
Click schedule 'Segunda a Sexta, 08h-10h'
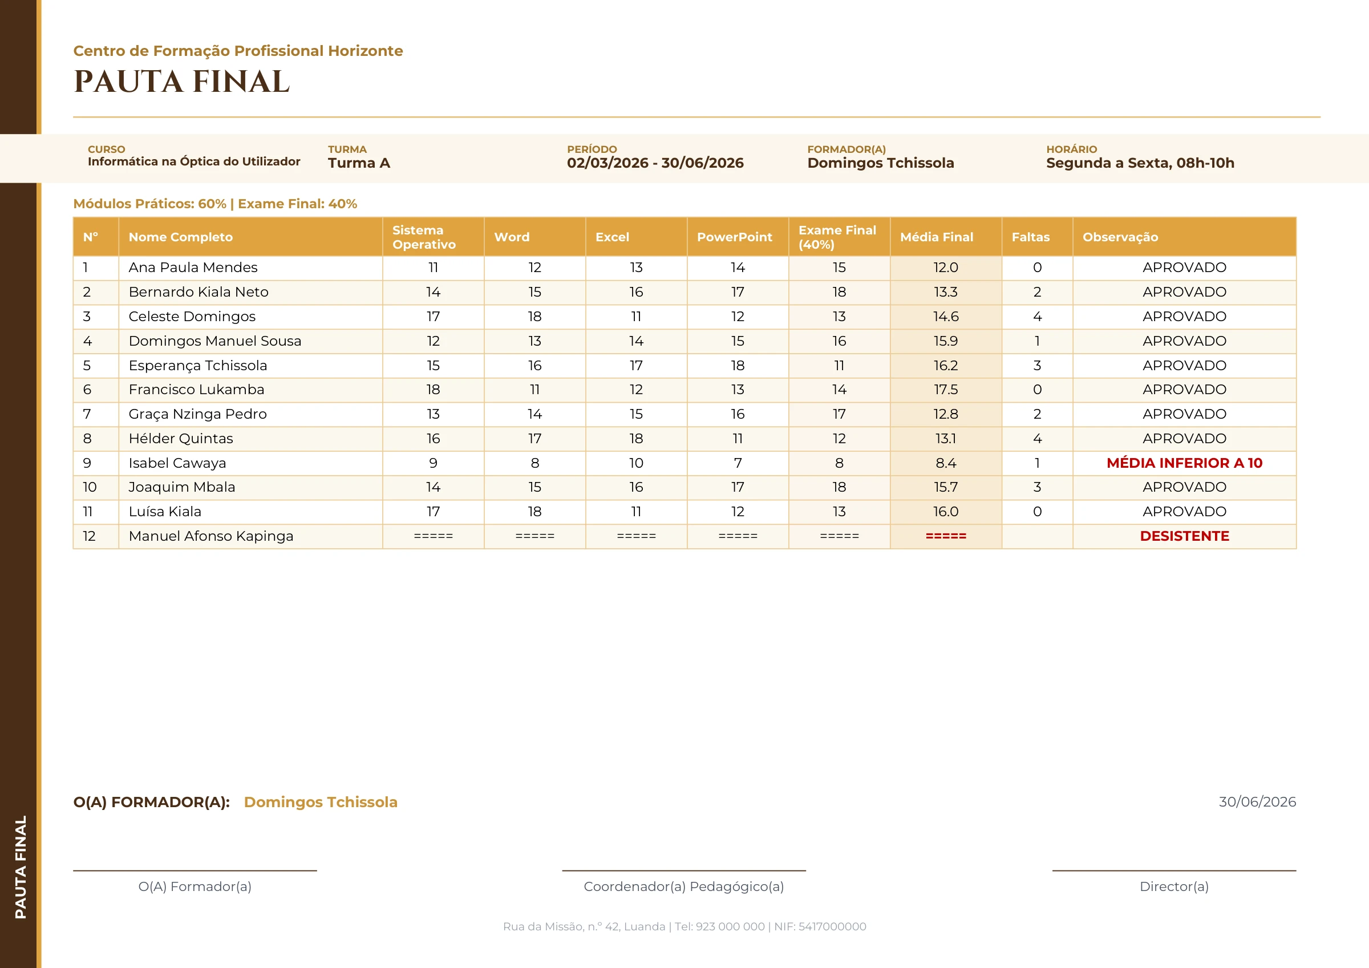(1140, 163)
